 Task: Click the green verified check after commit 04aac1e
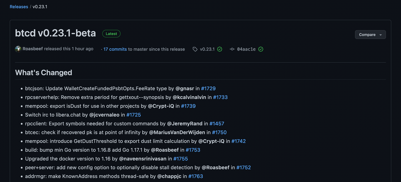coord(261,49)
